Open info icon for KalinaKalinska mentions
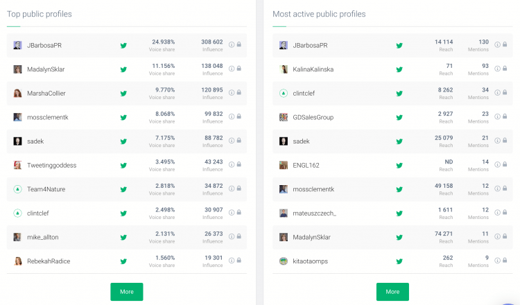This screenshot has height=305, width=520. point(497,69)
